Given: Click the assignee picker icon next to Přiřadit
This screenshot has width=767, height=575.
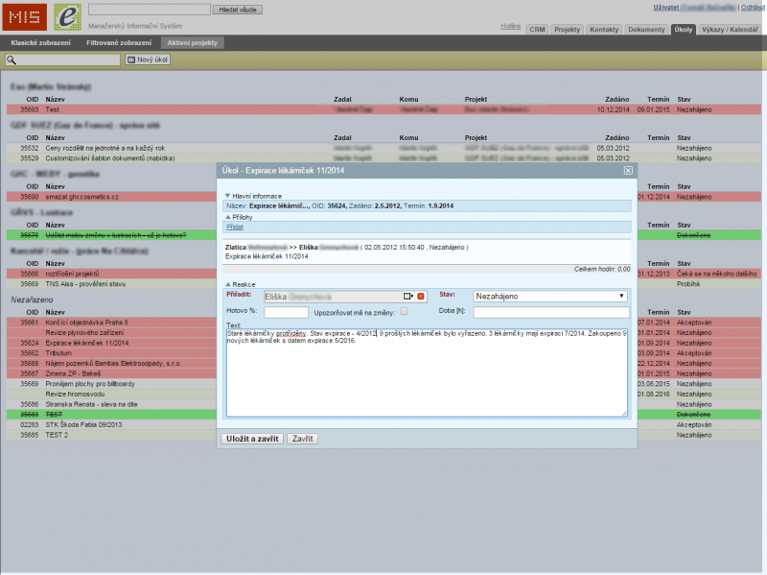Looking at the screenshot, I should pos(407,297).
